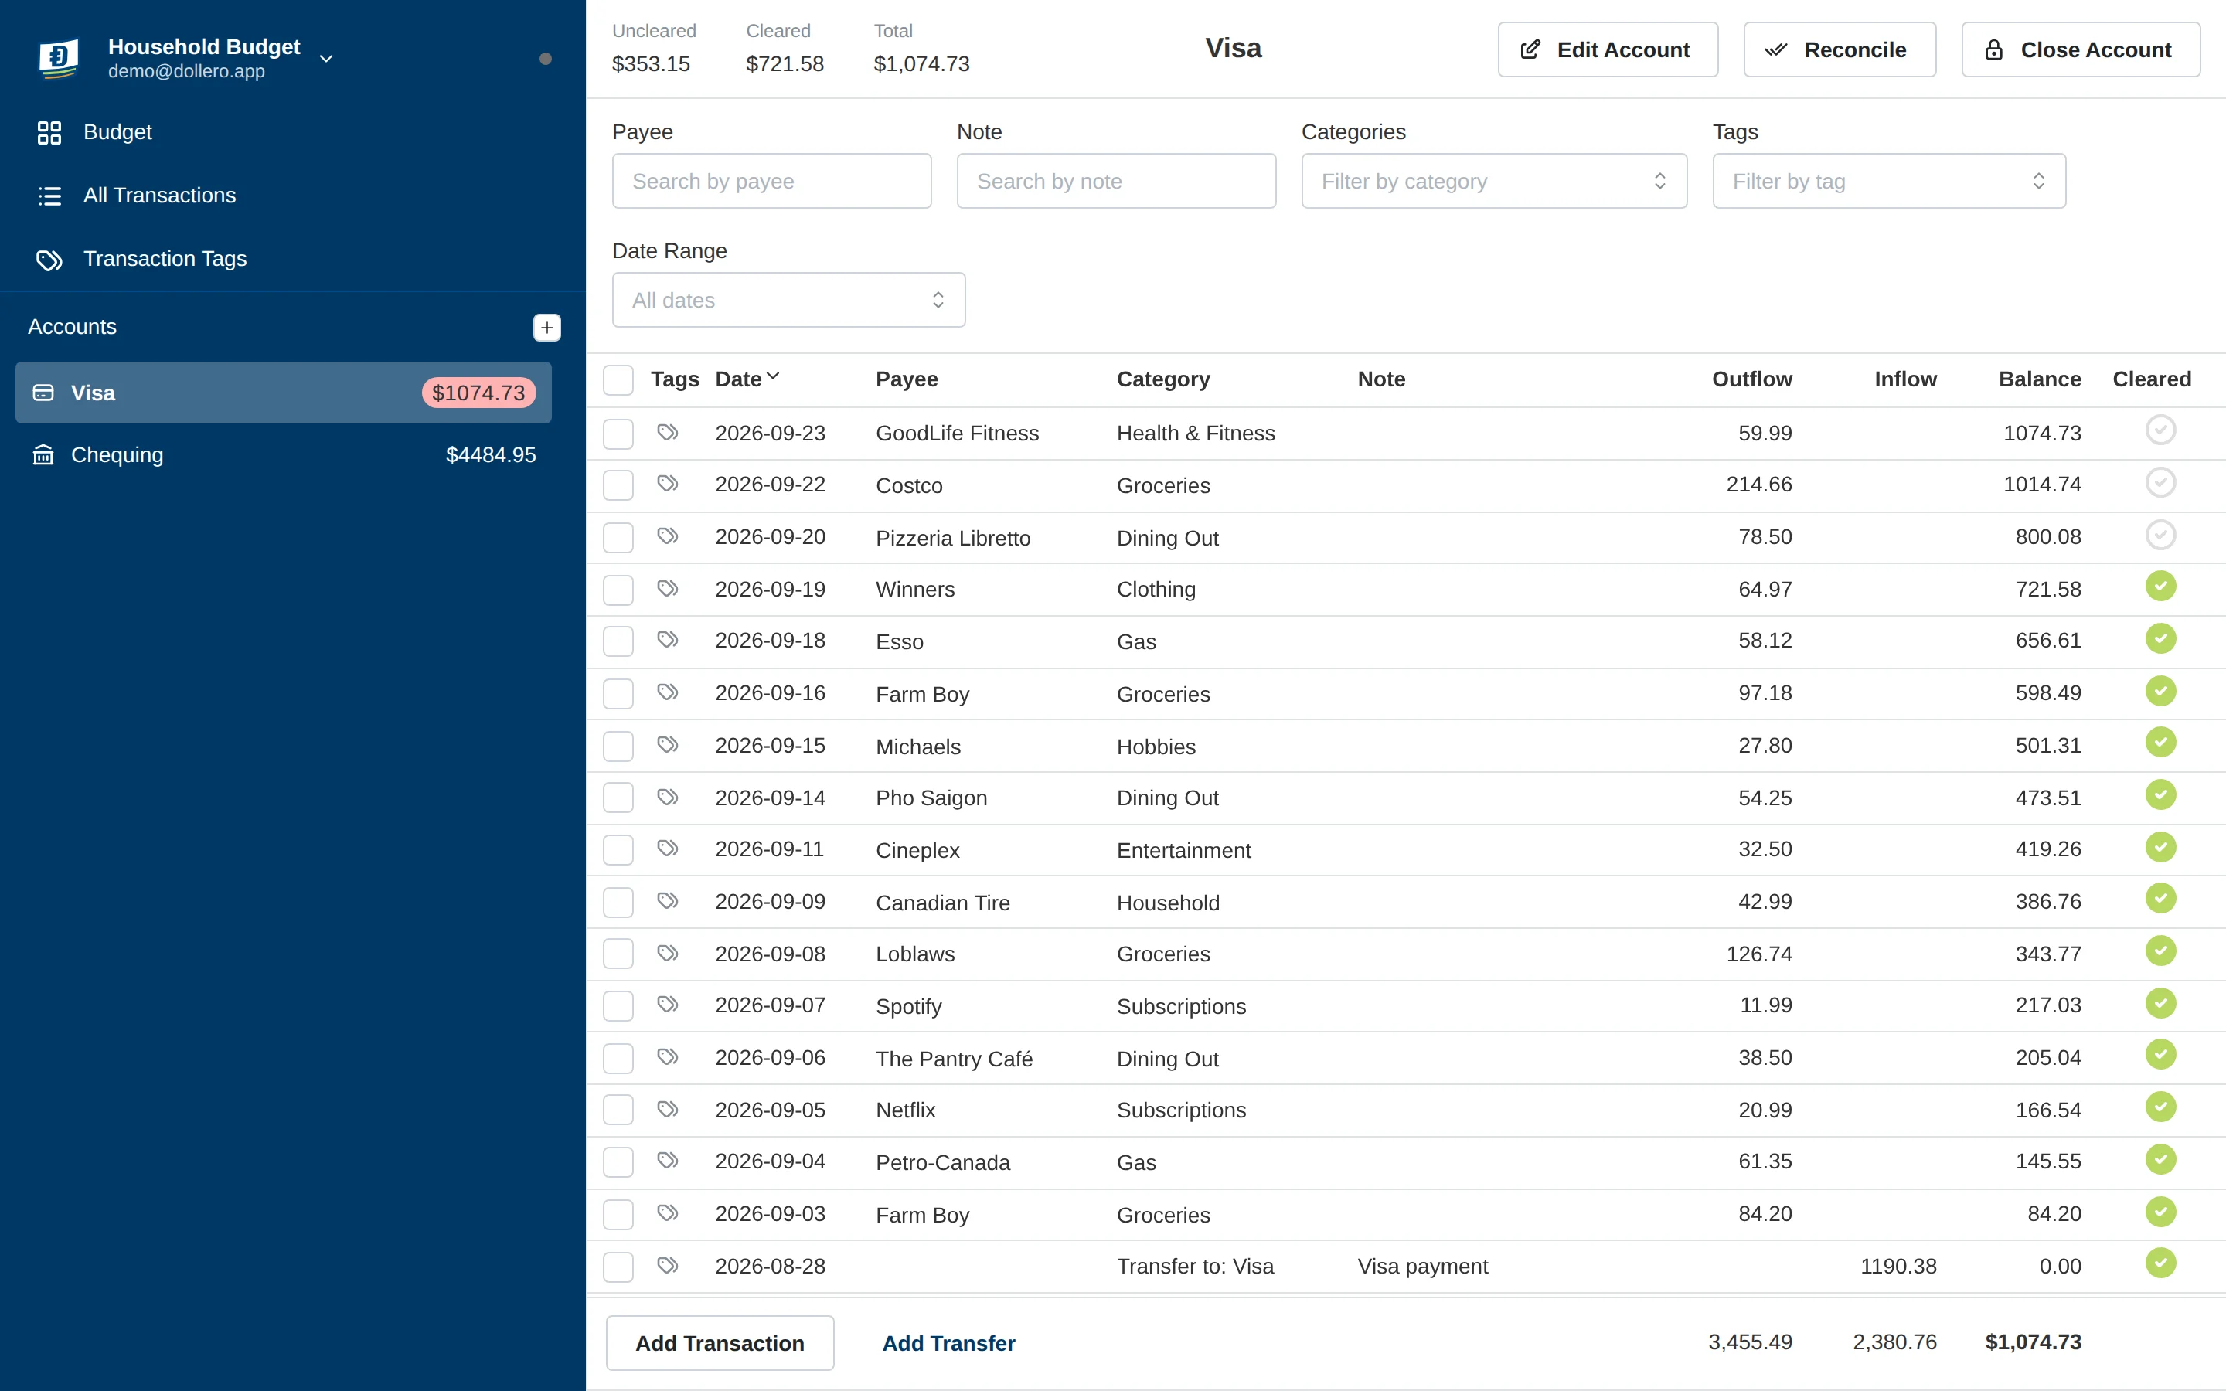Click the Health & Fitness category cell
This screenshot has width=2226, height=1391.
[1195, 434]
